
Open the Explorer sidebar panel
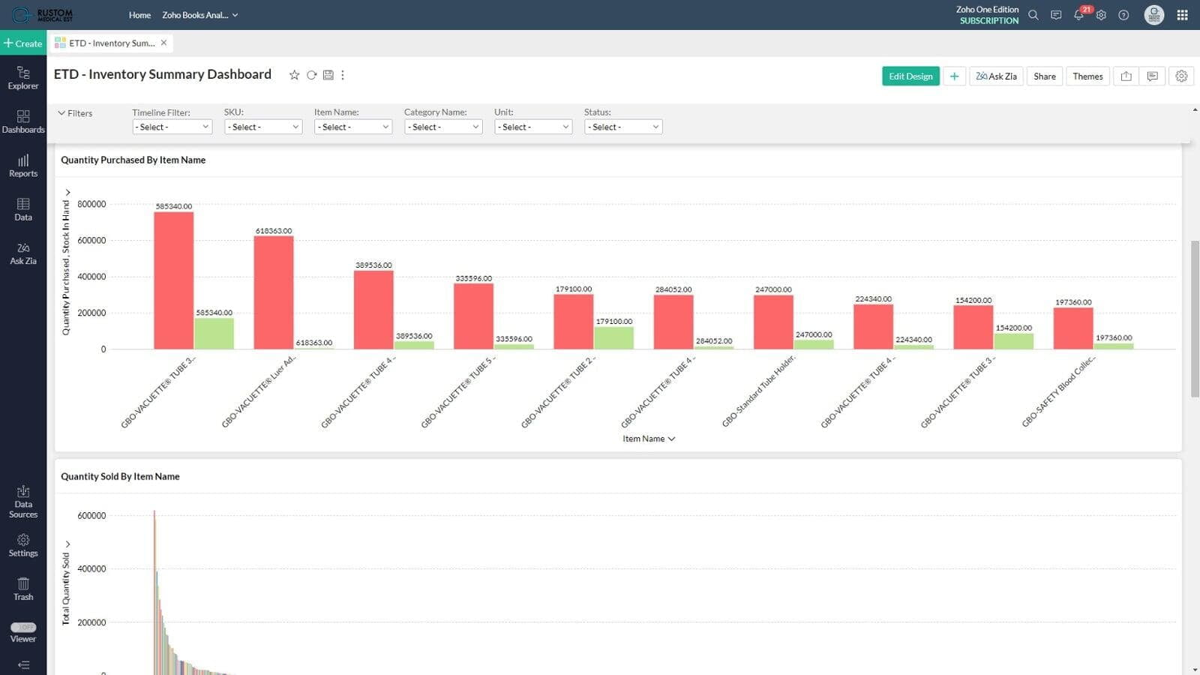pos(23,78)
